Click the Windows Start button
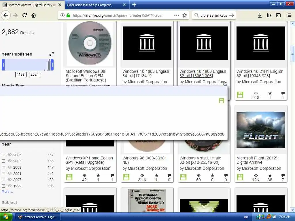The height and width of the screenshot is (221, 295). [x=6, y=217]
